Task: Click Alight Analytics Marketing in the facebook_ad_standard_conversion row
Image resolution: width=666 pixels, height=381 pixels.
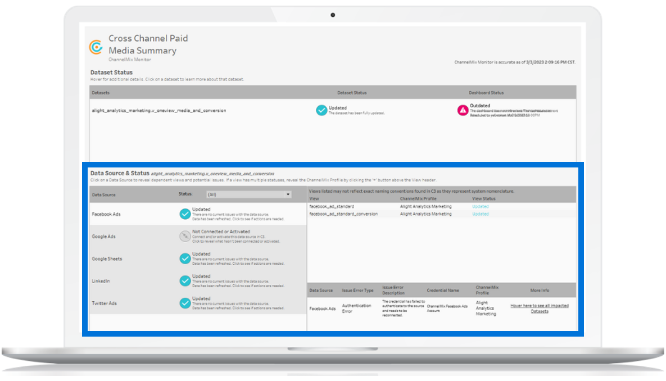Action: tap(425, 214)
